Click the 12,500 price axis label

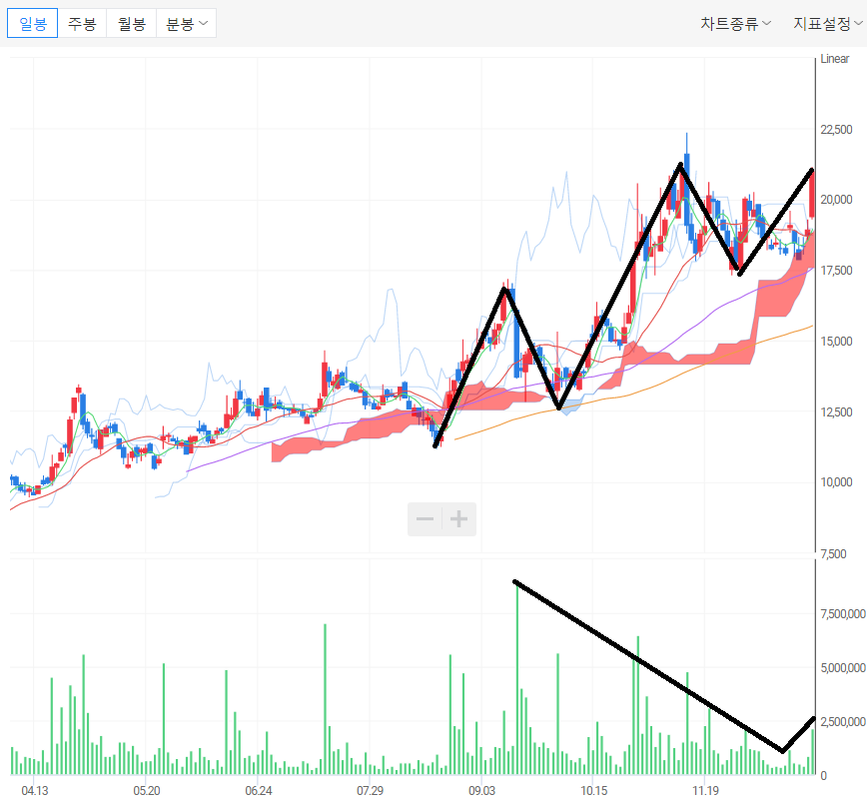point(836,411)
